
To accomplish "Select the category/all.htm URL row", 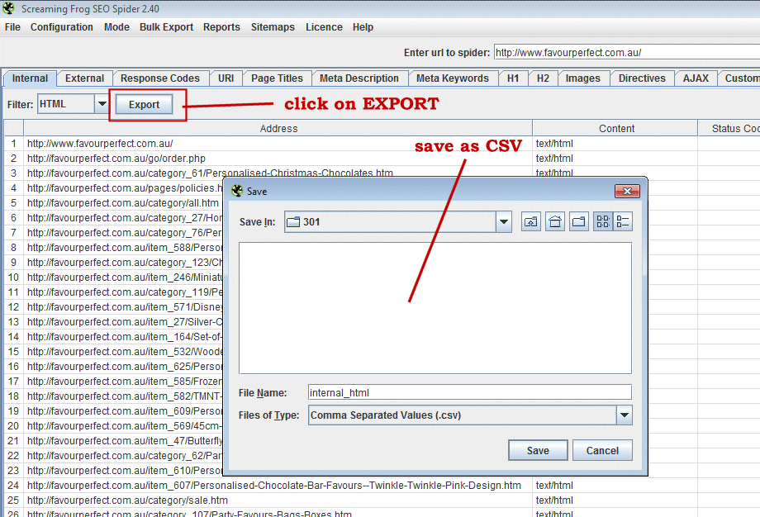I will pyautogui.click(x=123, y=203).
